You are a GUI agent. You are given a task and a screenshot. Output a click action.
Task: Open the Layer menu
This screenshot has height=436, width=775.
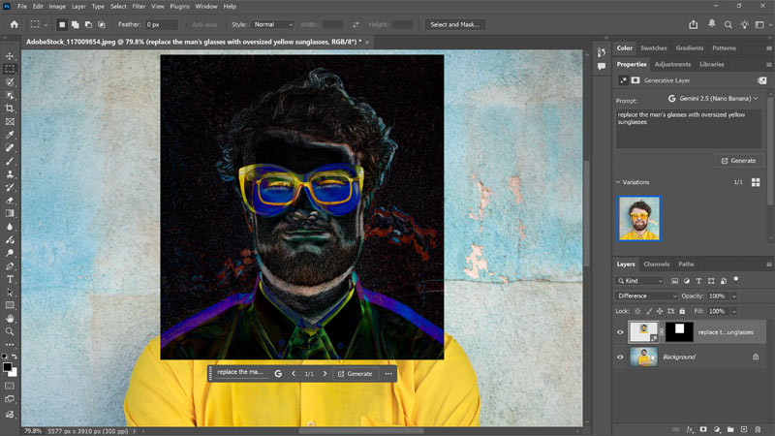pos(78,7)
